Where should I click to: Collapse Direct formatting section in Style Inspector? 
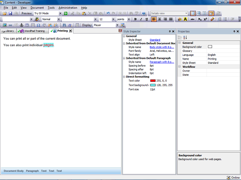pos(124,77)
